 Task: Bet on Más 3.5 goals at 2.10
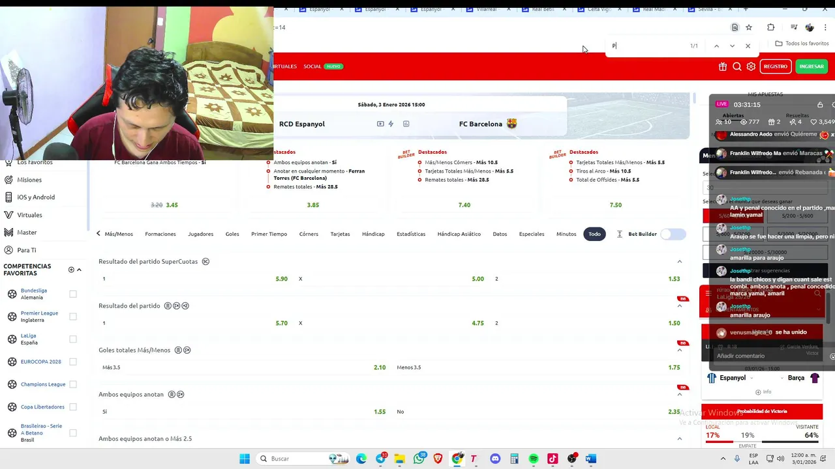tap(244, 367)
